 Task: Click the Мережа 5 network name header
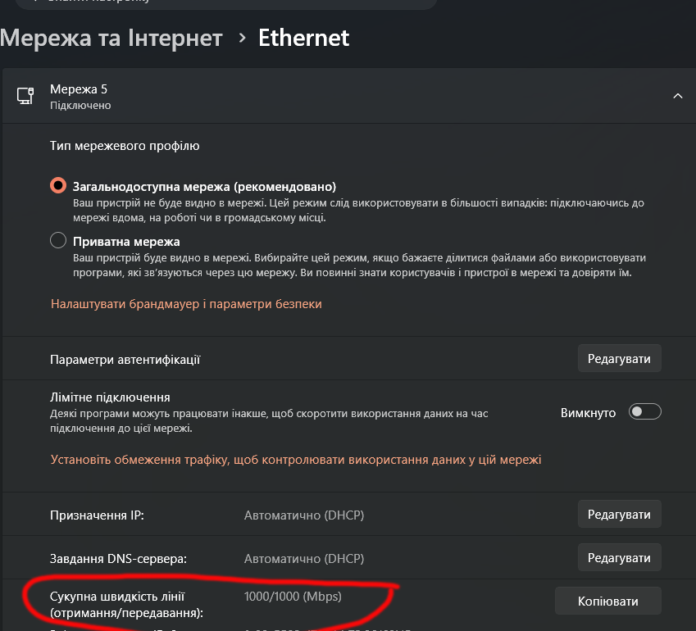(x=79, y=89)
